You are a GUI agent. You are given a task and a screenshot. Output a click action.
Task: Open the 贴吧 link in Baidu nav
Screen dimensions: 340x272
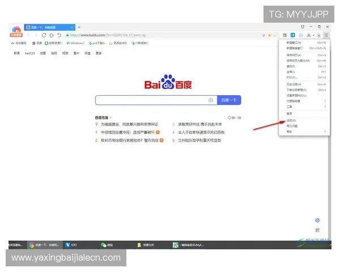[54, 53]
